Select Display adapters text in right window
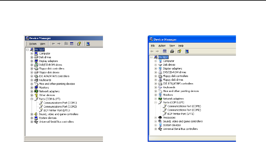This screenshot has width=266, height=142. pos(172,68)
